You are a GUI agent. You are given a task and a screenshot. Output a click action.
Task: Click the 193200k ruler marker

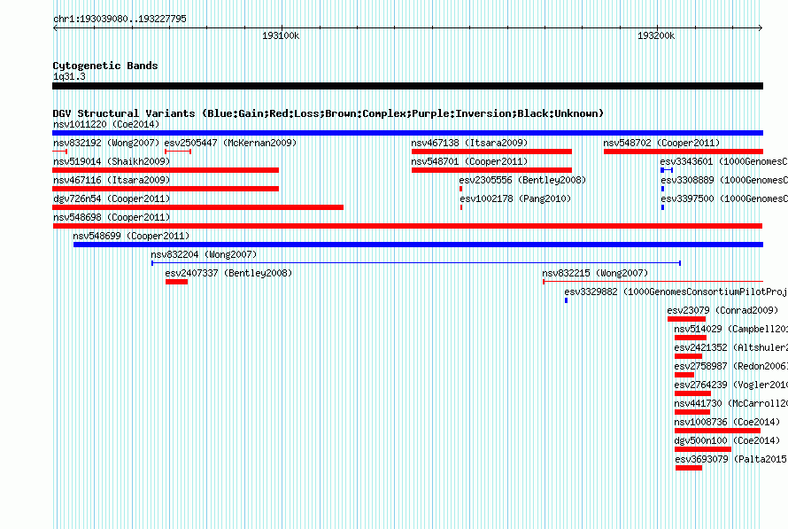[x=656, y=35]
